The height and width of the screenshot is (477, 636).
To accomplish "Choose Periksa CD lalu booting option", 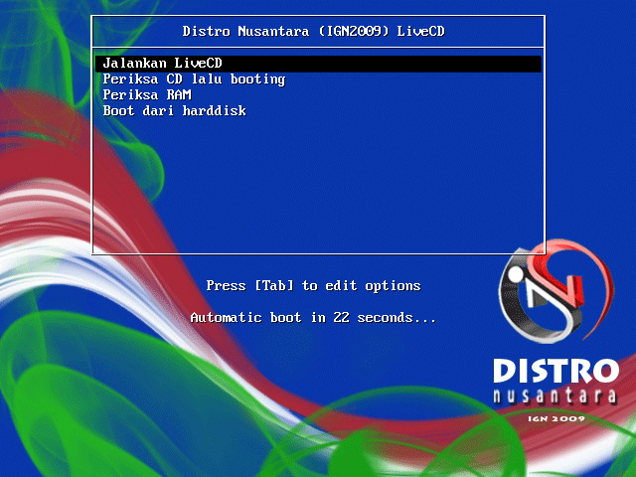I will click(x=194, y=79).
